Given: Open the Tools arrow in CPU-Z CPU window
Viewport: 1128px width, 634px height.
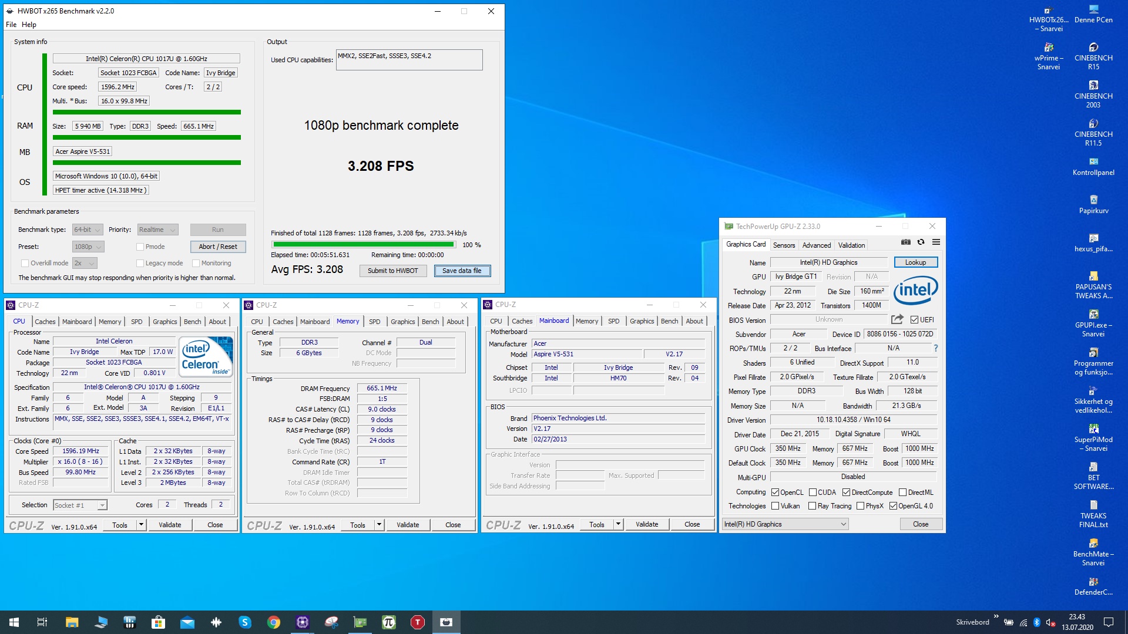Looking at the screenshot, I should pos(141,525).
